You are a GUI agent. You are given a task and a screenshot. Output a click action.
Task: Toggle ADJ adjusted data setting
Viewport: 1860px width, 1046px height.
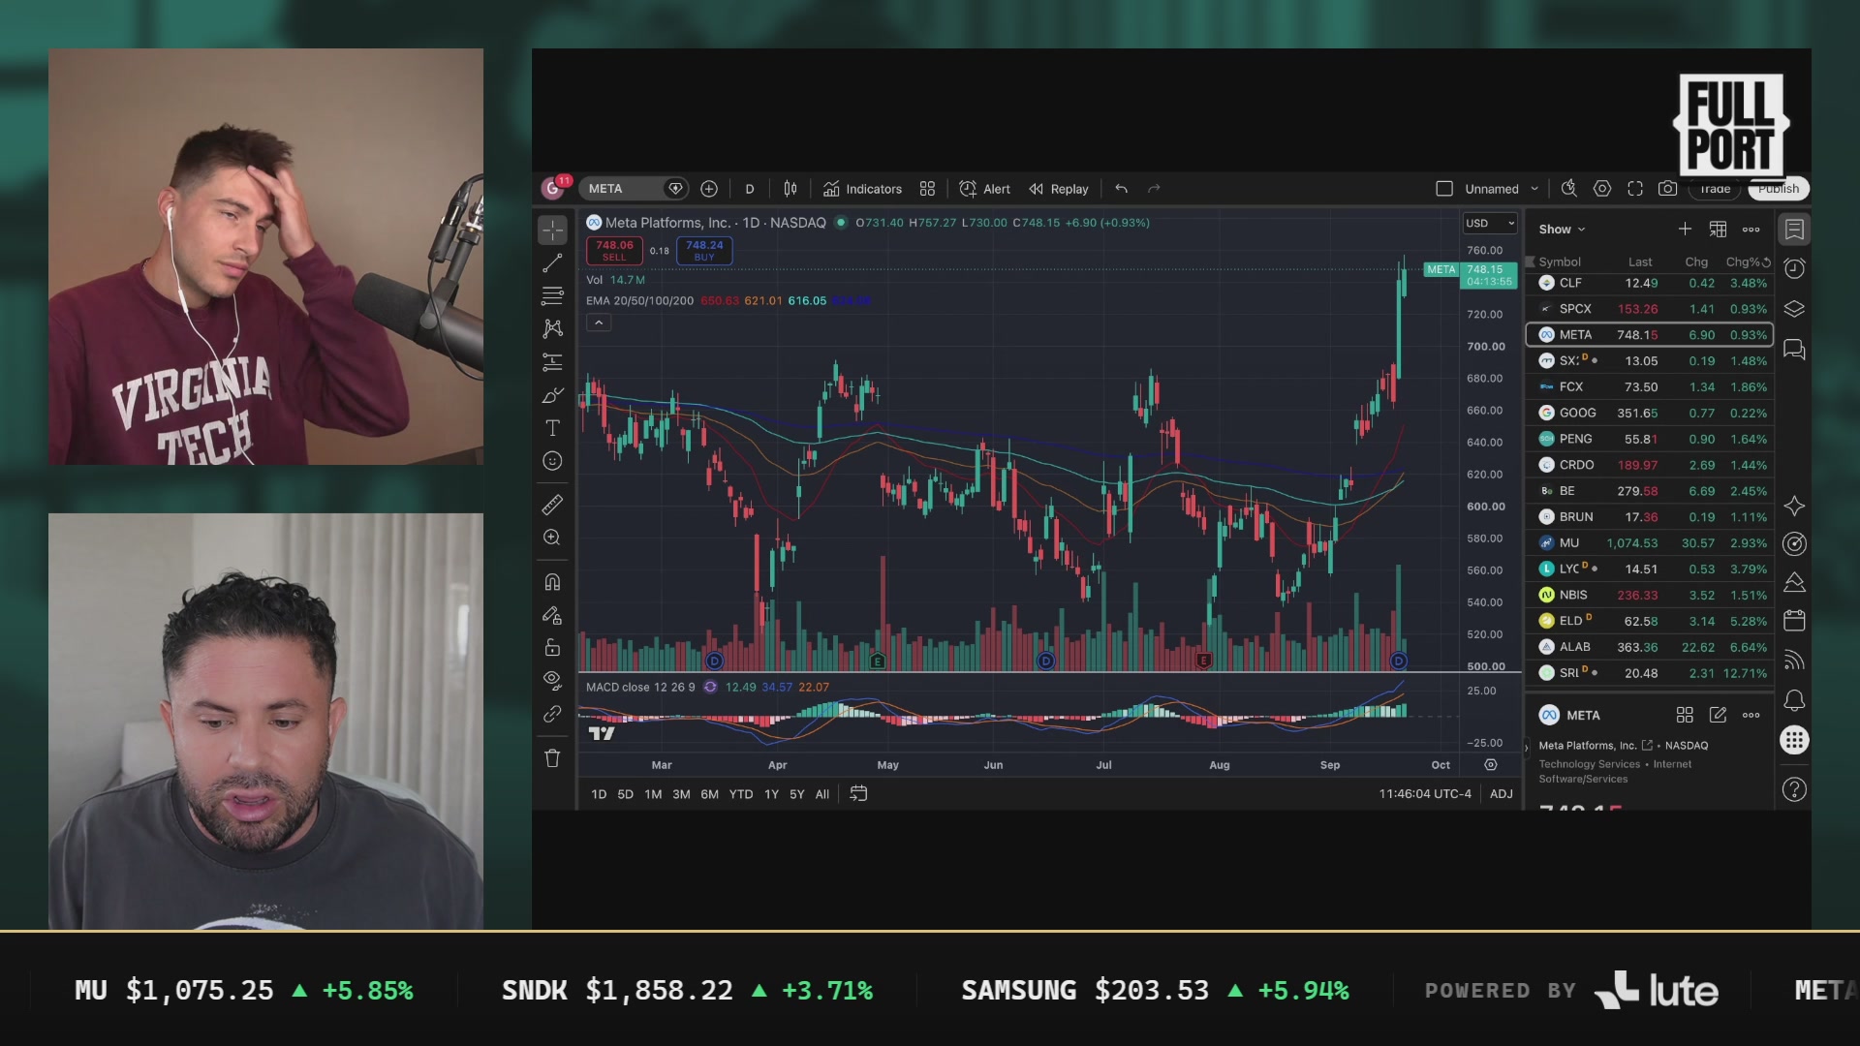click(1501, 794)
